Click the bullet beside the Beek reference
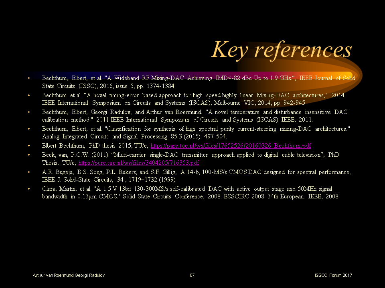 (28, 155)
